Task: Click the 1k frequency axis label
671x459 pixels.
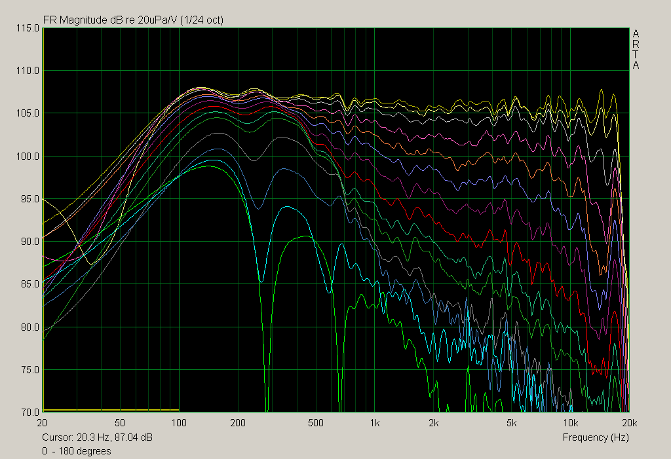Action: pyautogui.click(x=374, y=423)
